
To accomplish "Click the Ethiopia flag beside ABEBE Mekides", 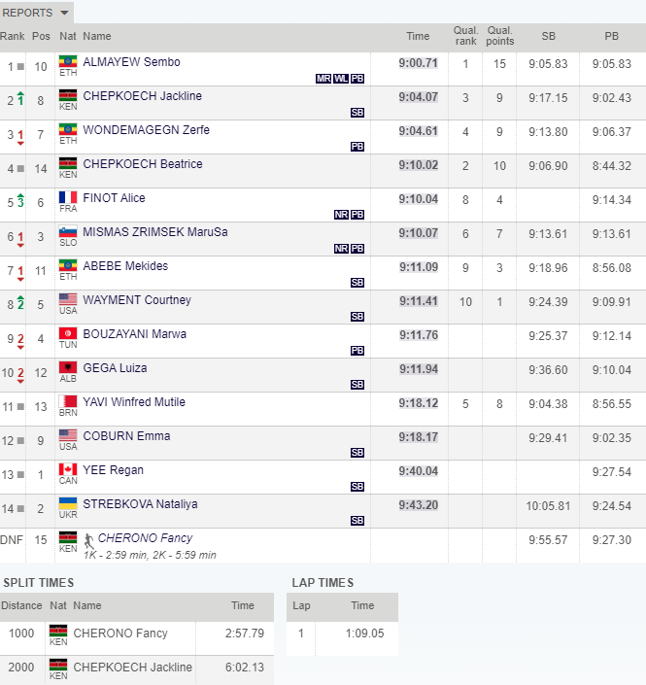I will pos(68,265).
